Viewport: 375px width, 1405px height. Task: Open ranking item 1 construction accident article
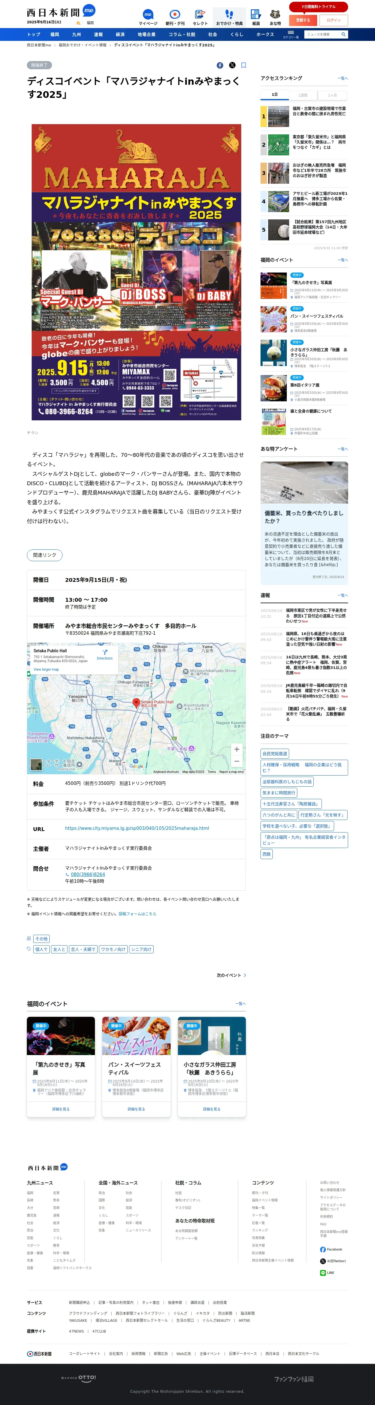tap(304, 116)
